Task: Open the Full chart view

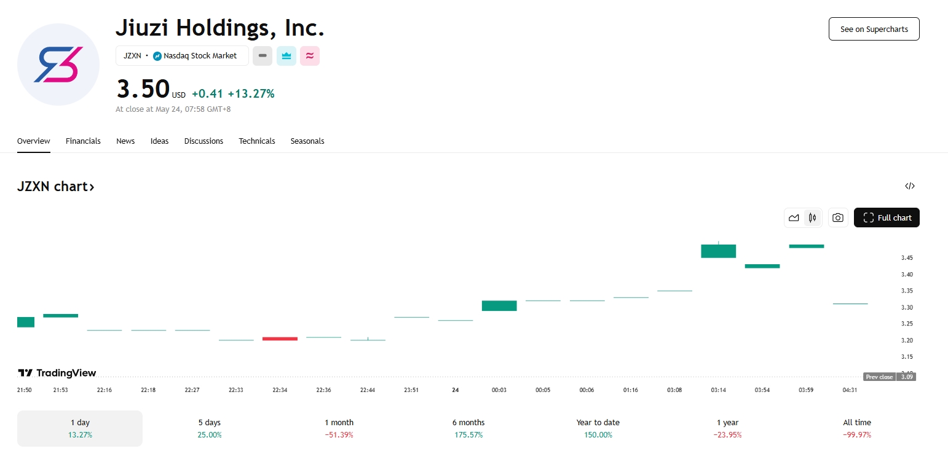Action: [x=887, y=218]
